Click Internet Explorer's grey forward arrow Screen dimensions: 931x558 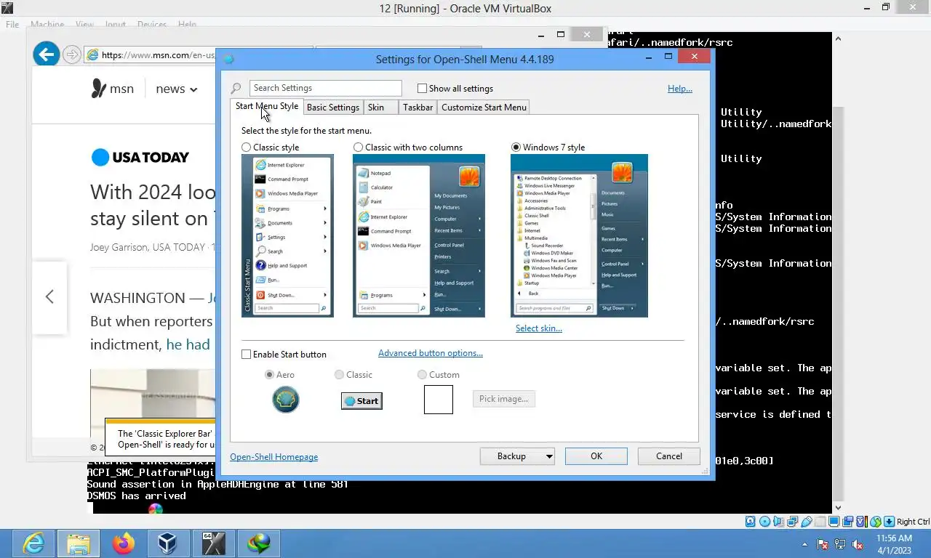click(x=71, y=54)
